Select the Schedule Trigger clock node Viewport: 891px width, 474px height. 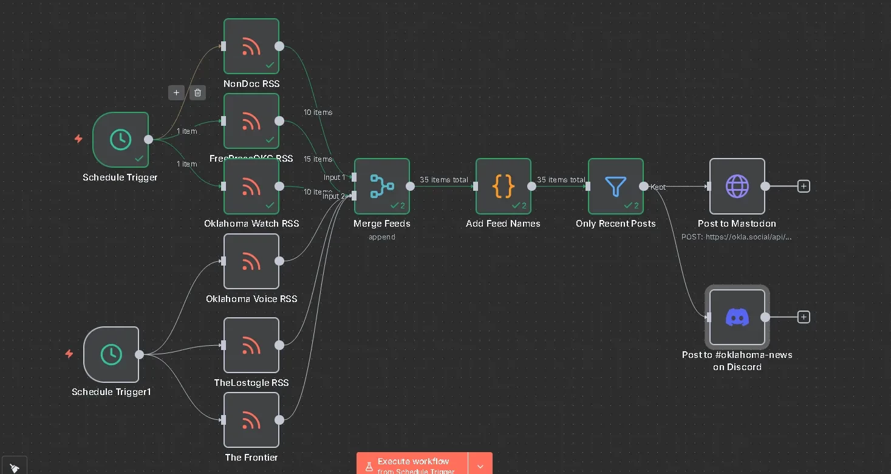(120, 139)
